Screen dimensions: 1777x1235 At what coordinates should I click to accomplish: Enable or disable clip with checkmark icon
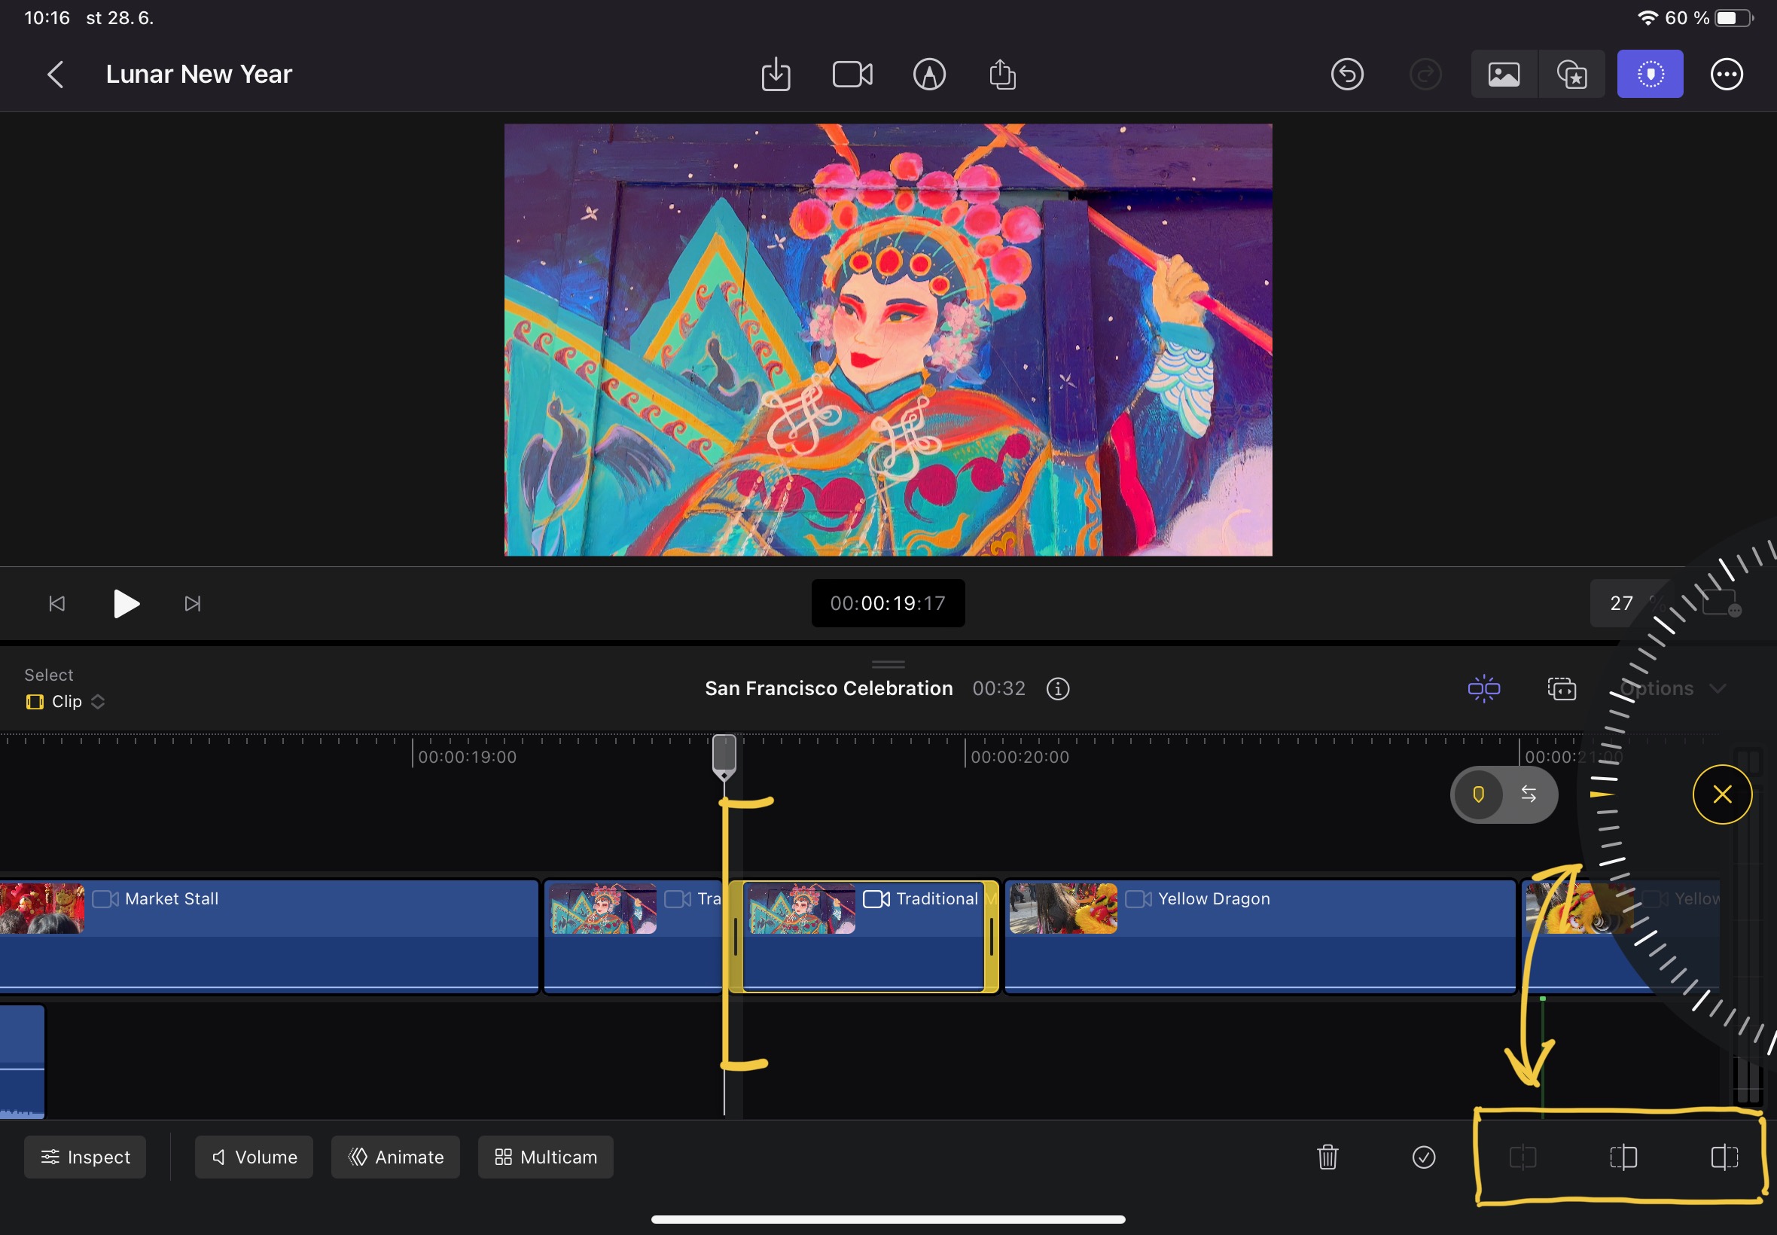[1423, 1157]
